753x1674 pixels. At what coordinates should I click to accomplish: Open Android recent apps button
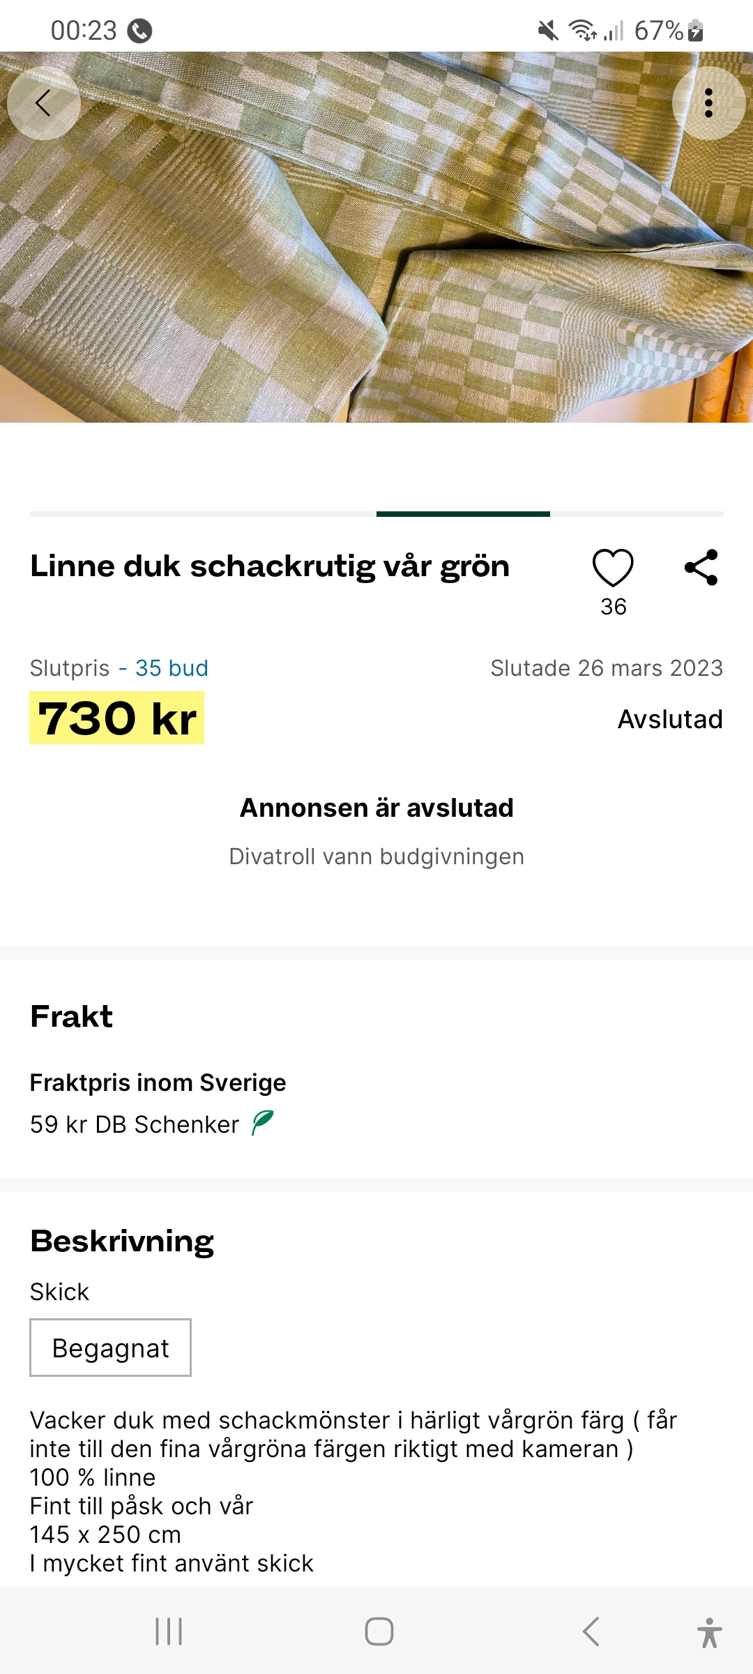point(169,1631)
